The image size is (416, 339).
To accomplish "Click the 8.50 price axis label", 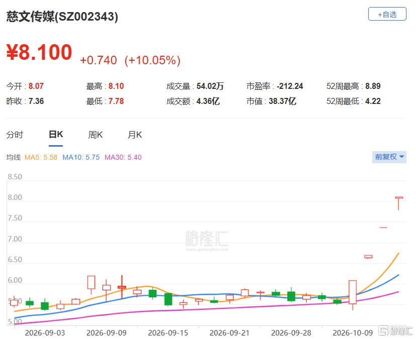I will pyautogui.click(x=15, y=177).
